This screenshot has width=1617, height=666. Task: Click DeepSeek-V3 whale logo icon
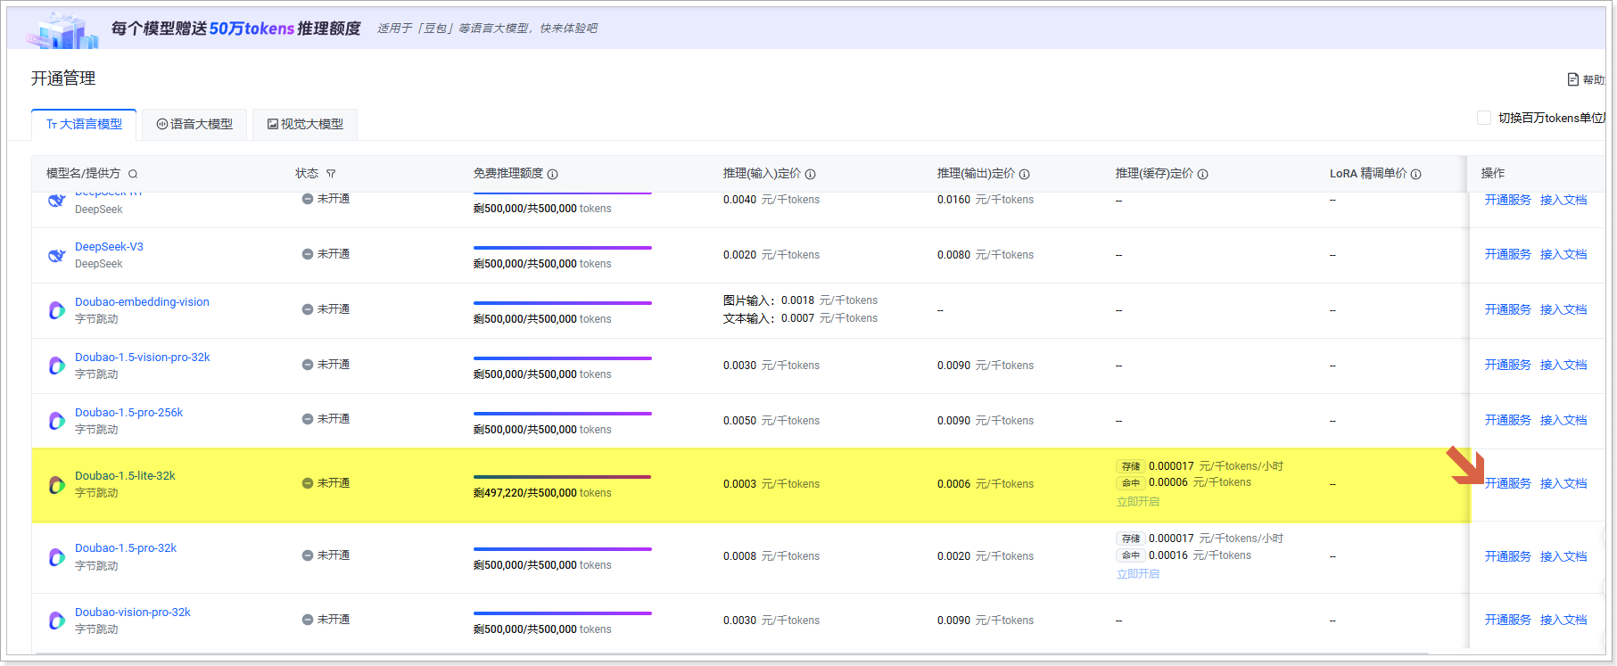point(56,255)
